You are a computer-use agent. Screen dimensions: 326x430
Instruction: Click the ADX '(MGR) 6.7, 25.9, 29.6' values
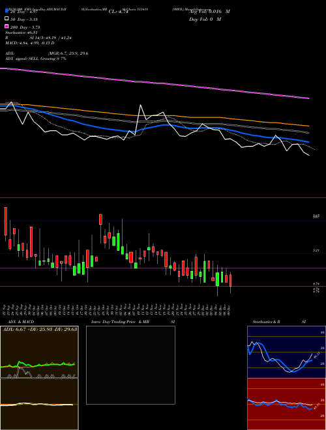[x=68, y=53]
